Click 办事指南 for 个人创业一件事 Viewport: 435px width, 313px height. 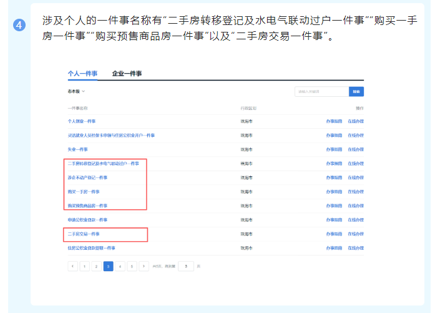(334, 121)
